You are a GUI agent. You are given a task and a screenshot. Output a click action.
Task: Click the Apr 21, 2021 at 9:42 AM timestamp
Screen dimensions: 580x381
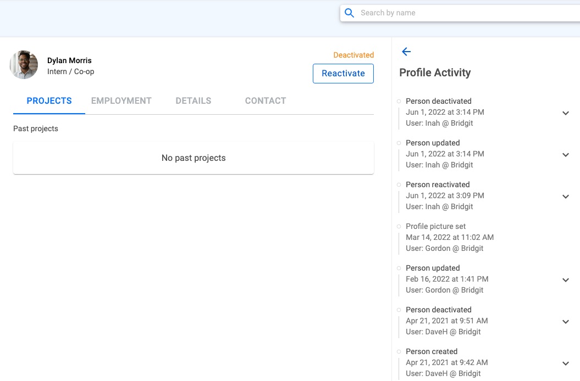click(x=447, y=363)
